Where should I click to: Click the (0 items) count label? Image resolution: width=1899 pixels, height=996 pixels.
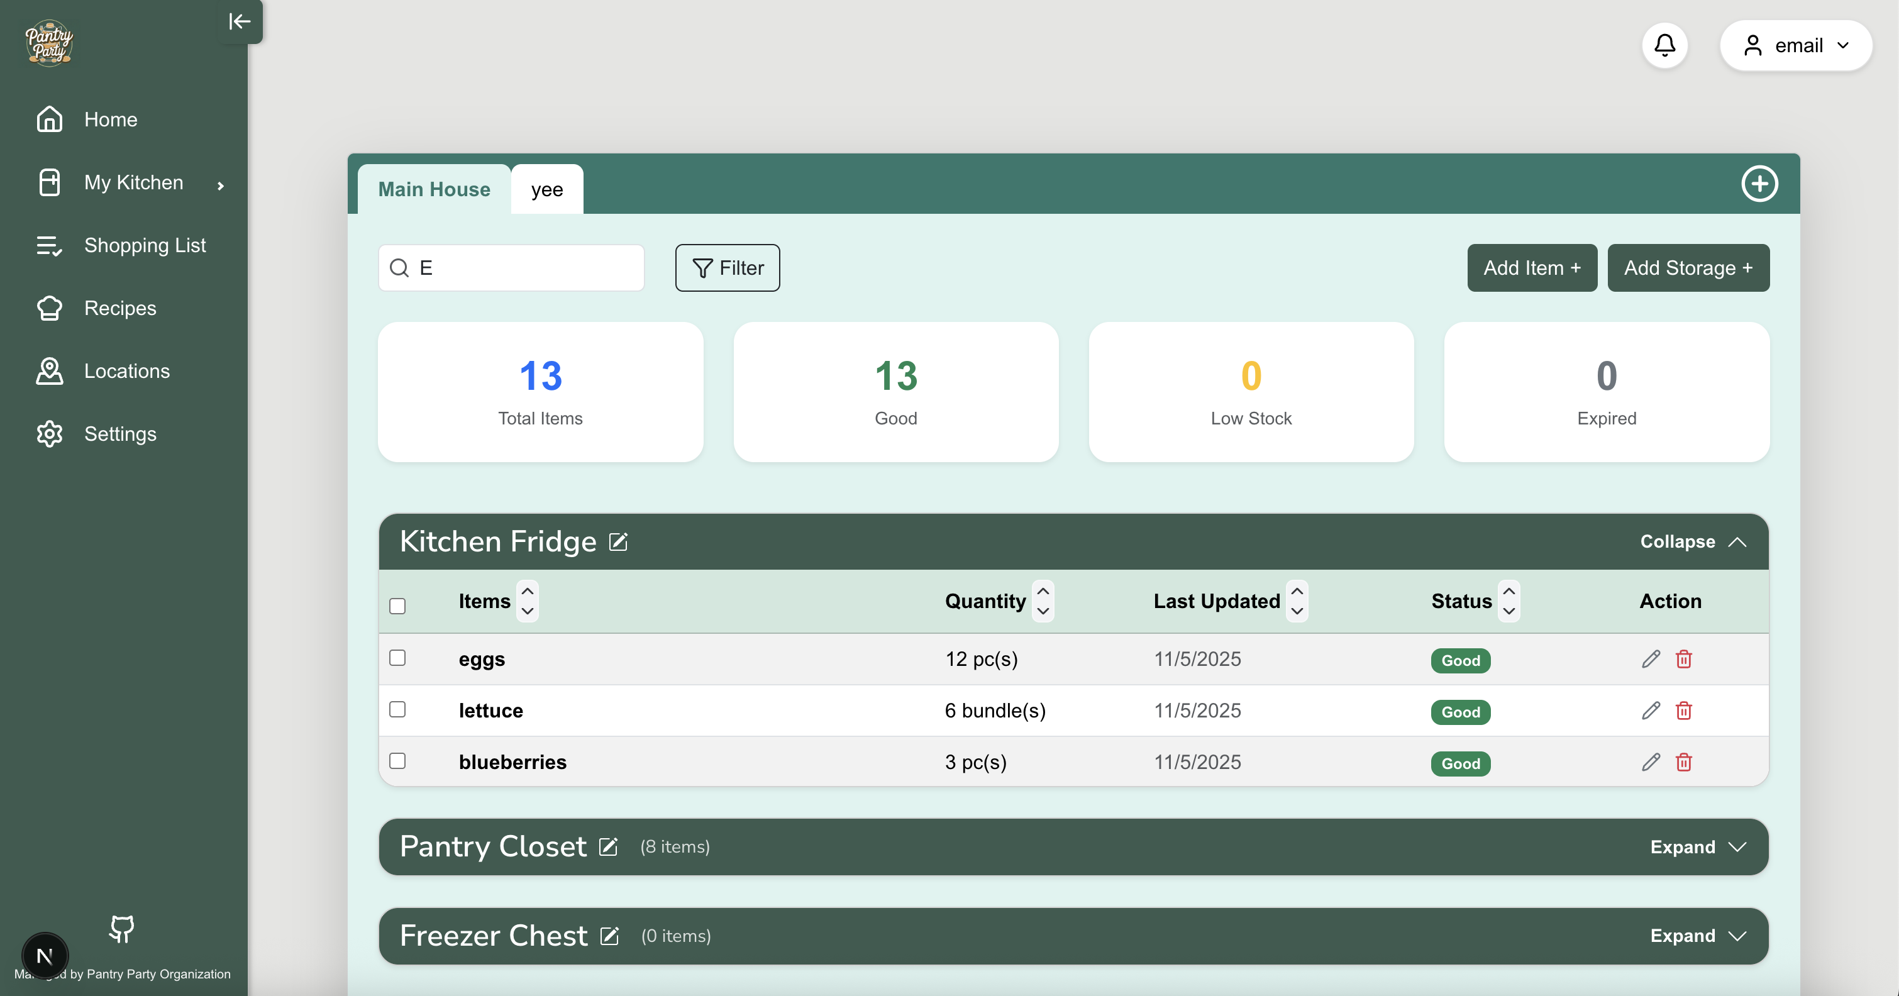[676, 936]
